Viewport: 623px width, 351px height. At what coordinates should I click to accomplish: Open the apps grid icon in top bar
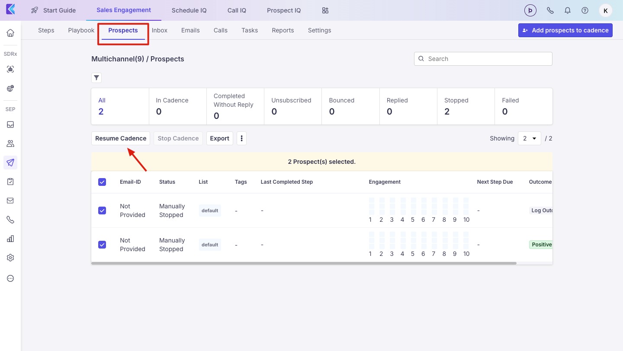(x=325, y=10)
